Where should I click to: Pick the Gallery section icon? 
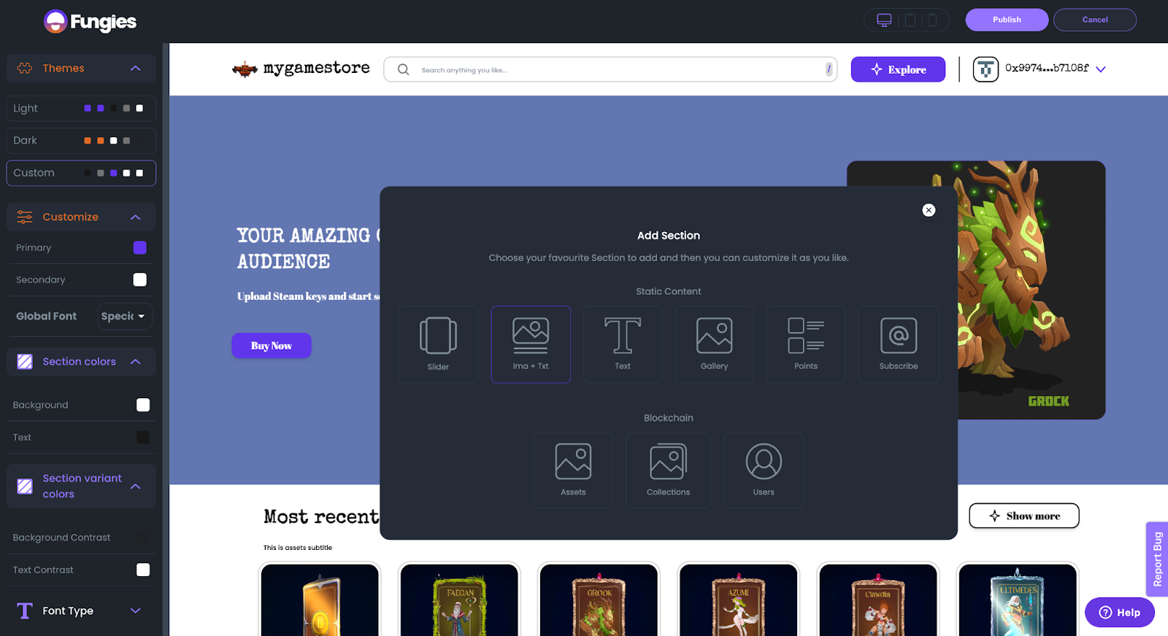714,344
